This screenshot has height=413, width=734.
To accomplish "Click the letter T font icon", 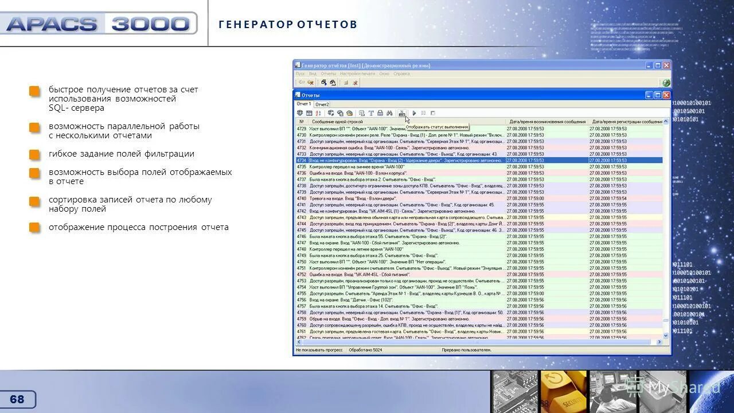I will click(x=371, y=113).
